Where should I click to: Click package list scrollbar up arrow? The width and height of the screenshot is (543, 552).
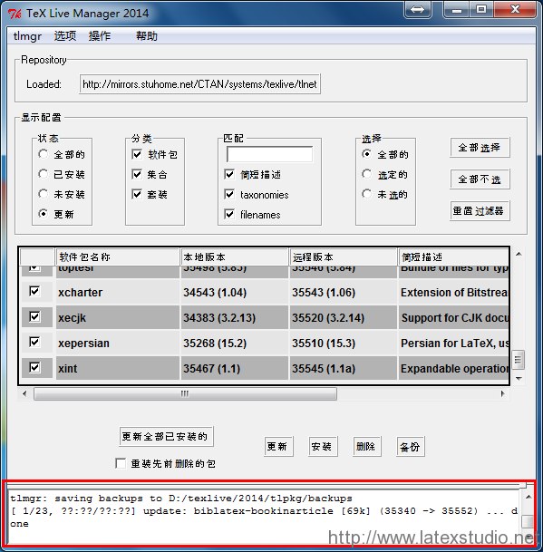click(519, 254)
